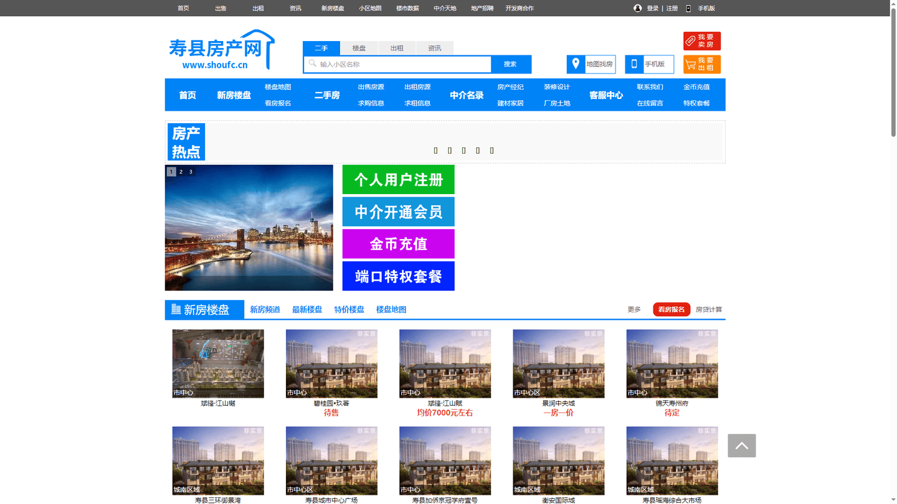
Task: Open 客服中心 in the blue navigation bar
Action: pos(606,95)
